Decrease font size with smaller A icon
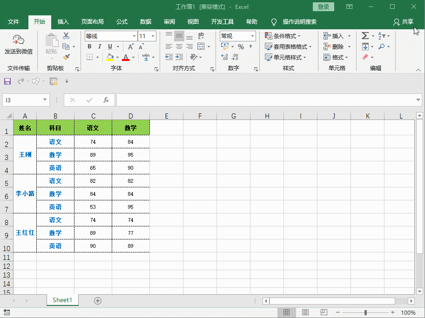This screenshot has width=425, height=318. [141, 47]
